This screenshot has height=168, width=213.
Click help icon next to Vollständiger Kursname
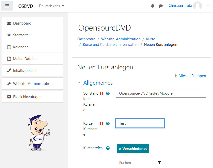coord(108,93)
